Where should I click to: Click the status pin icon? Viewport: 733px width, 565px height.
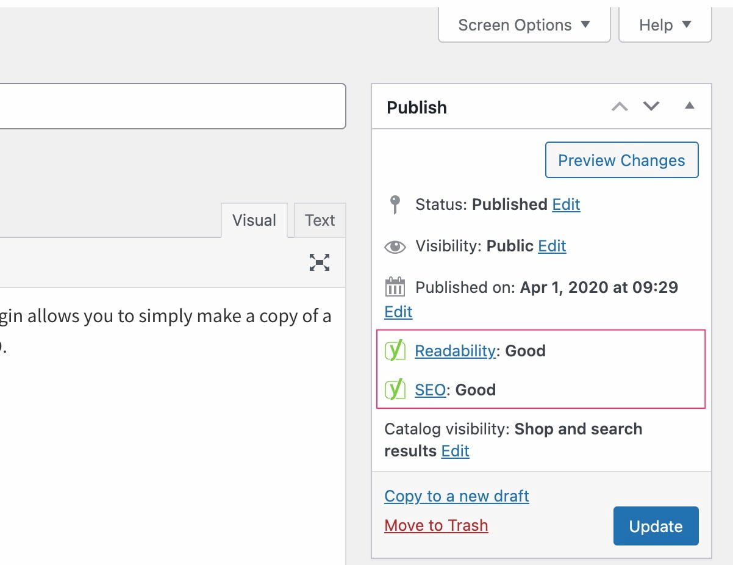click(x=395, y=204)
